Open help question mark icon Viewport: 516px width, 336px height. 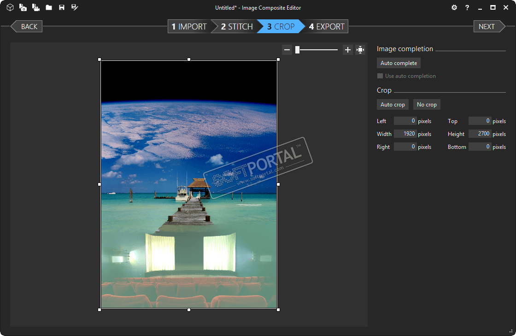click(467, 7)
